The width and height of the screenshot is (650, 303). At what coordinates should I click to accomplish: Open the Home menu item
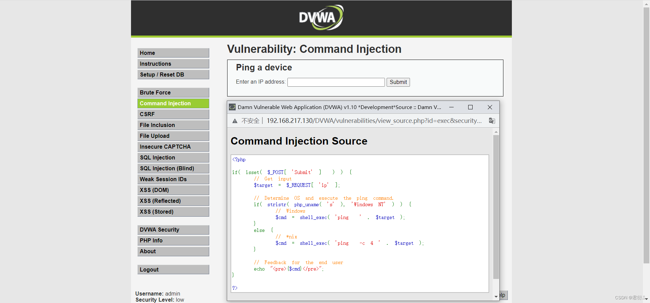[x=173, y=53]
